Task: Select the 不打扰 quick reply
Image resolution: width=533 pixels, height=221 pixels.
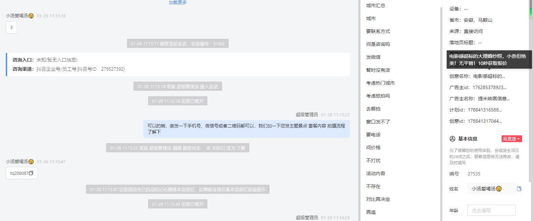Action: (373, 160)
